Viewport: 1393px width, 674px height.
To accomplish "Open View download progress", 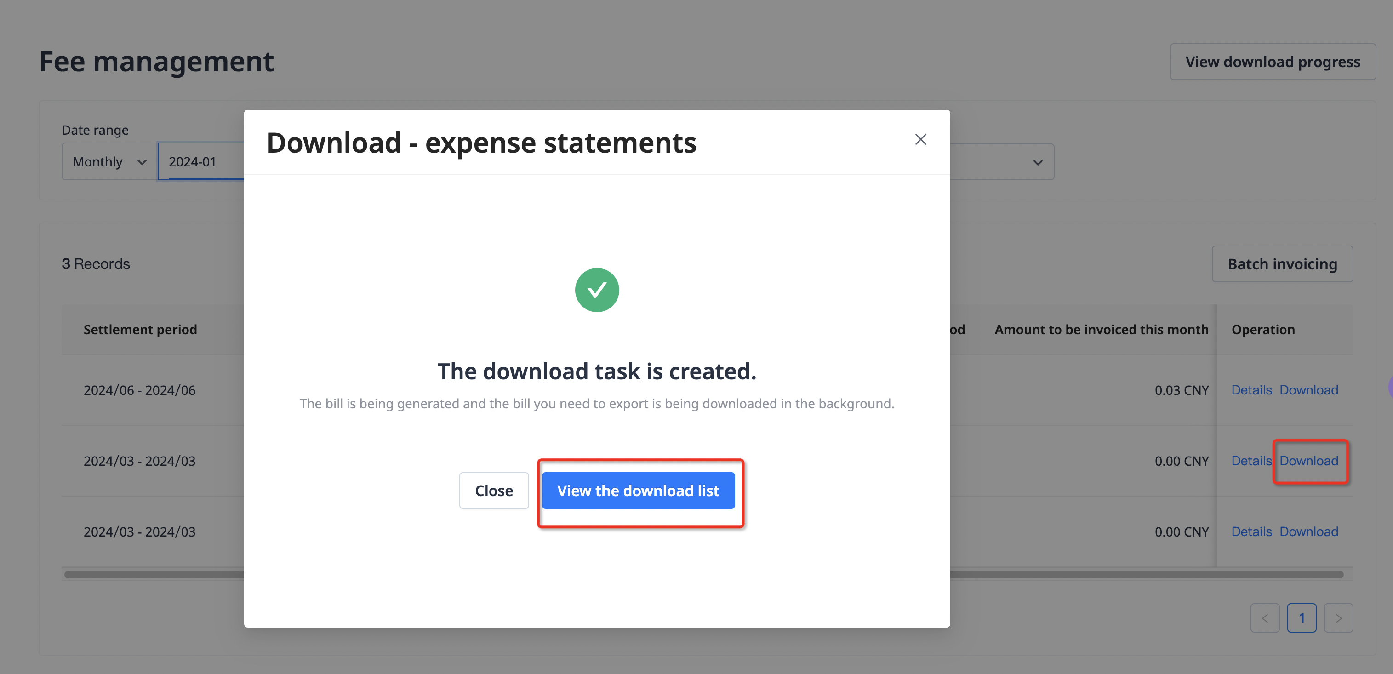I will pyautogui.click(x=1273, y=62).
